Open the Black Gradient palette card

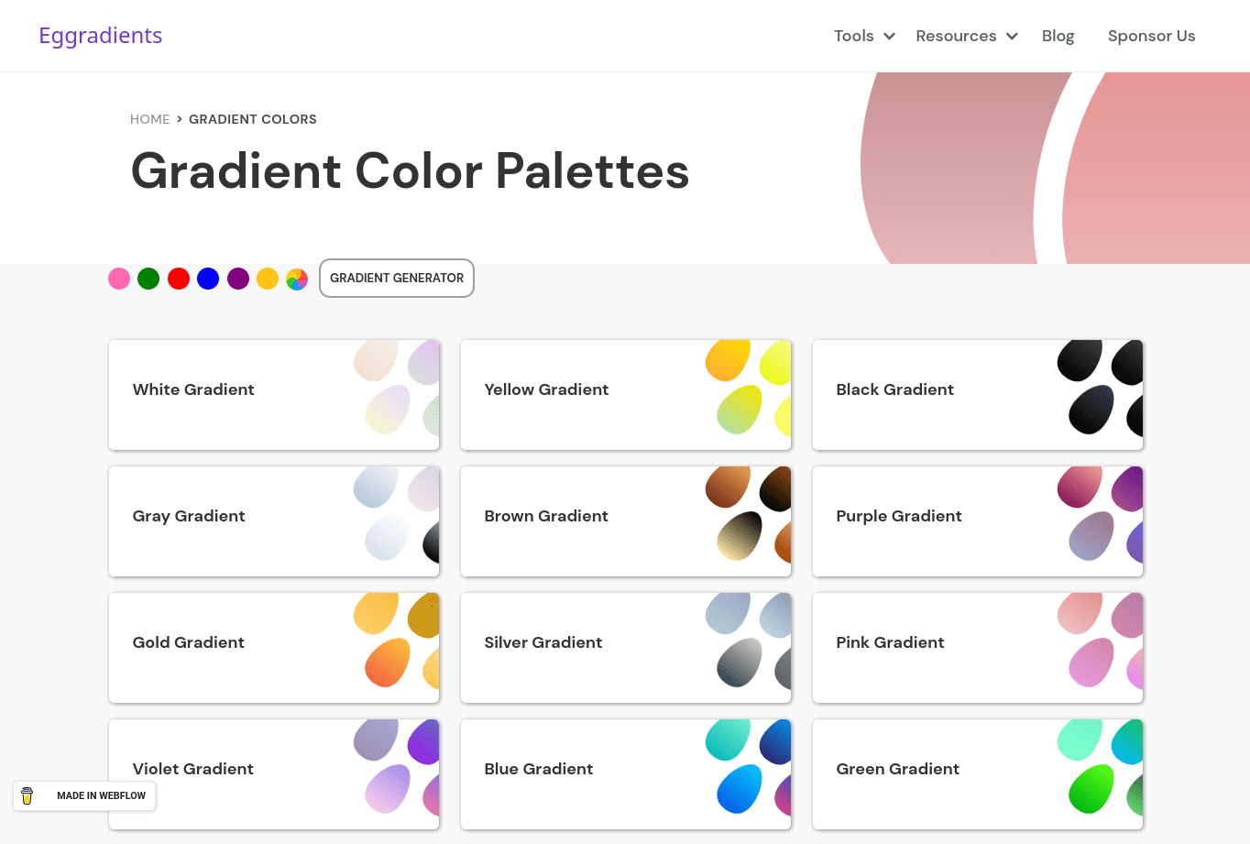pos(977,395)
